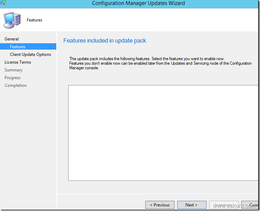The width and height of the screenshot is (260, 211).
Task: Click the computer wizard icon in header
Action: pyautogui.click(x=12, y=20)
